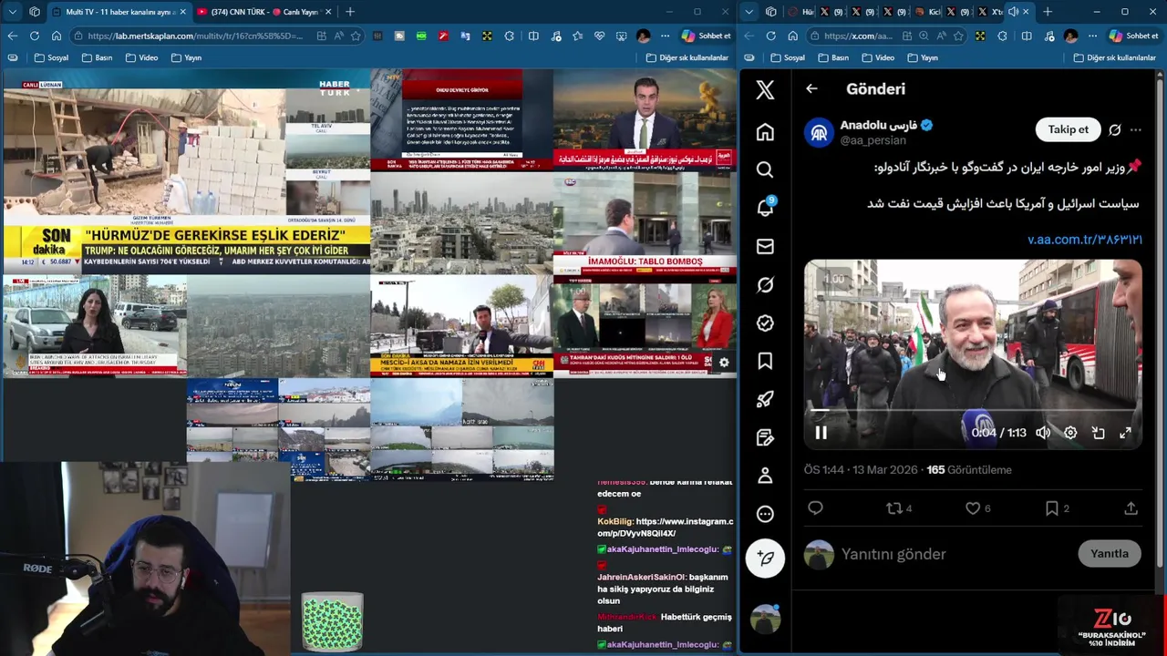Screen dimensions: 1167x656
Task: Refresh the left browser page
Action: [x=34, y=36]
